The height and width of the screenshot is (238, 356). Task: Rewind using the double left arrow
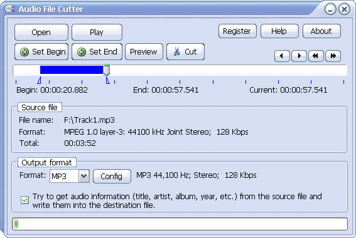[x=316, y=56]
